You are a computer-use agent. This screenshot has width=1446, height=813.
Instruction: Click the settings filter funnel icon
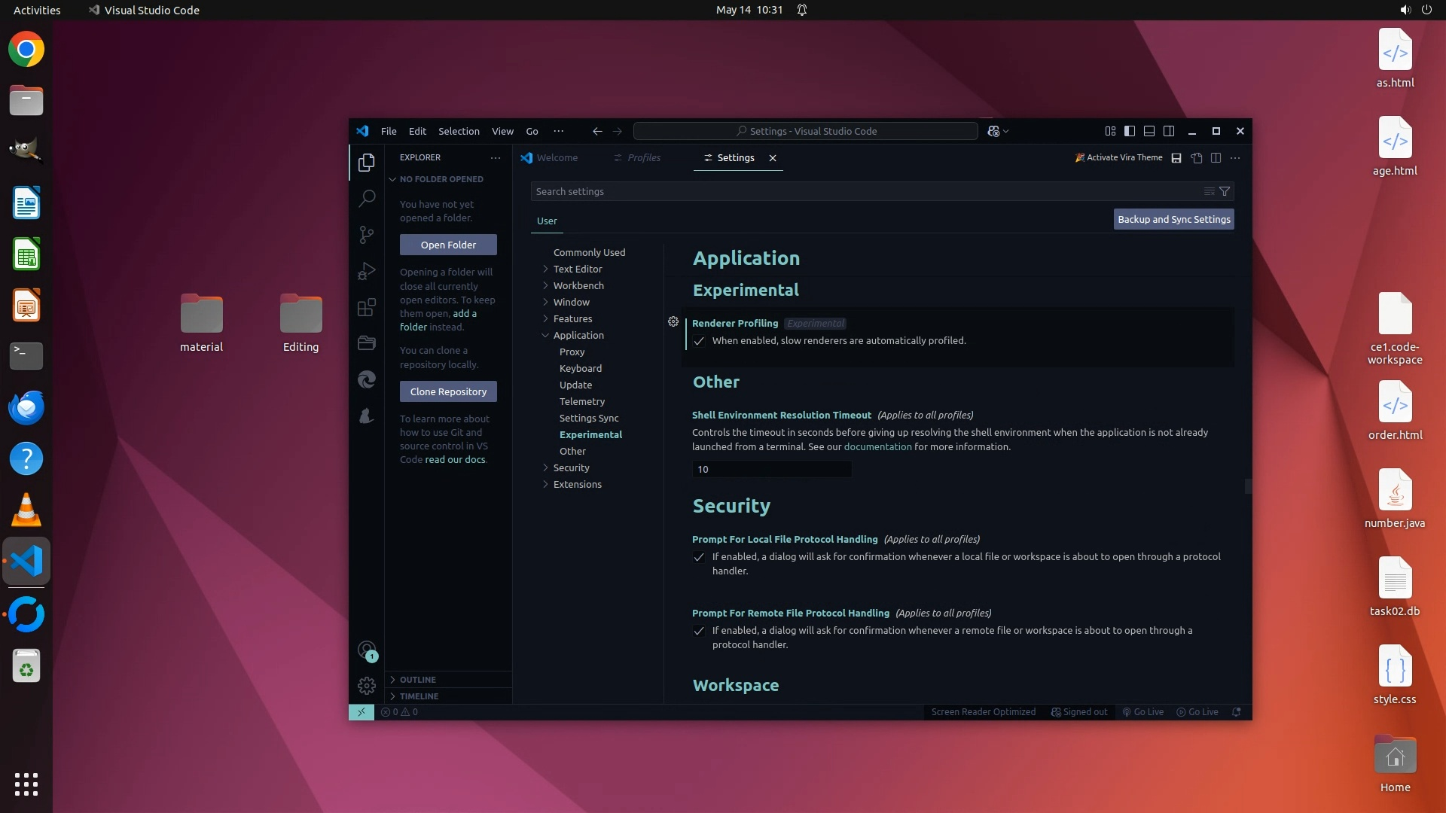tap(1225, 191)
